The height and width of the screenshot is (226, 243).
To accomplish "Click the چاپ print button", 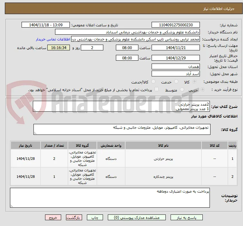I will point(95,218).
